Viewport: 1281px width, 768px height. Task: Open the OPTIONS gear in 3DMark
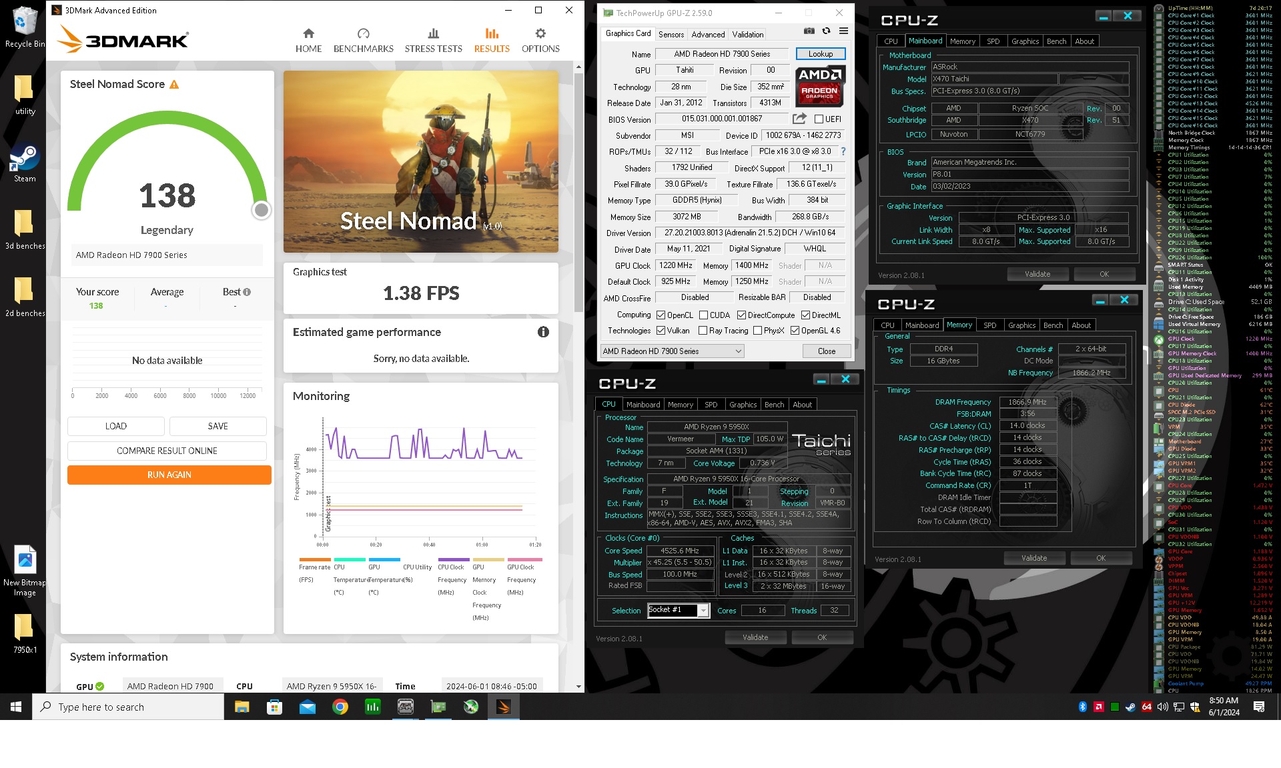click(x=540, y=41)
